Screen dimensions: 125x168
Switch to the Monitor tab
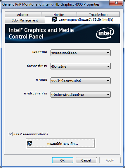coord(59,14)
